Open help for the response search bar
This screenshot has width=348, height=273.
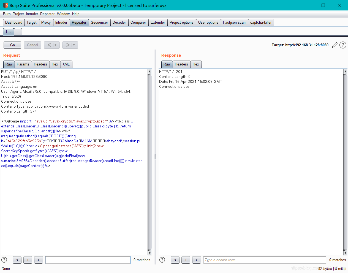[x=162, y=260]
